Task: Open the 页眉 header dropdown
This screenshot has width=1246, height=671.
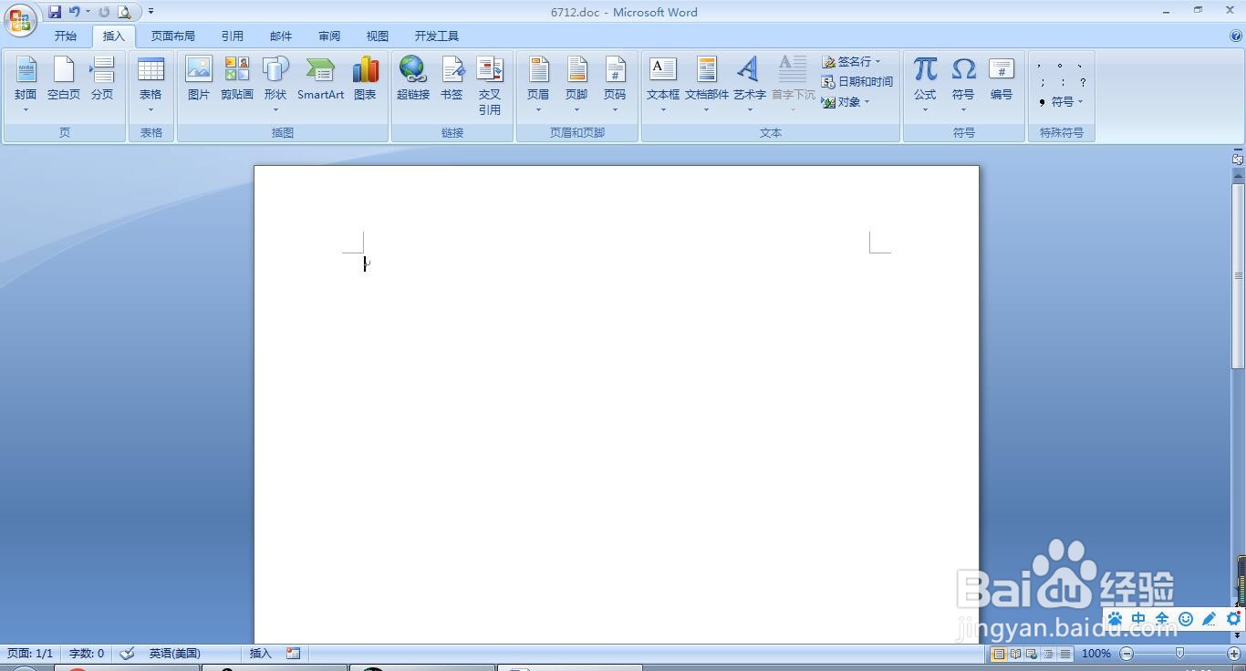Action: pos(538,85)
